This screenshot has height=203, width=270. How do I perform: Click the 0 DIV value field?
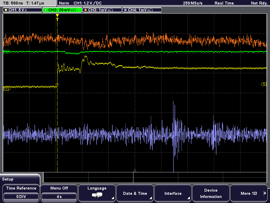pos(21,197)
